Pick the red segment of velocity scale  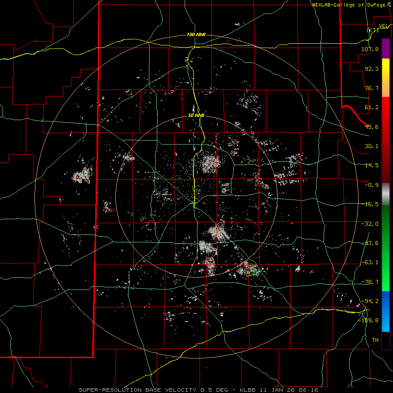click(386, 140)
